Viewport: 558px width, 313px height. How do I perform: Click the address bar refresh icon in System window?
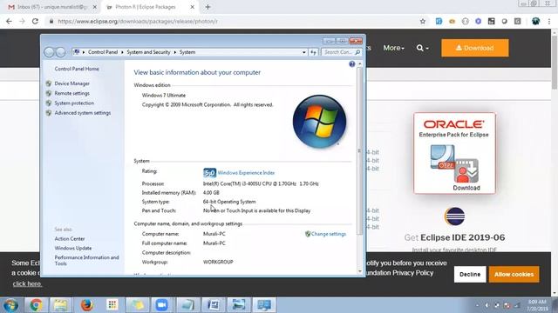pyautogui.click(x=313, y=52)
